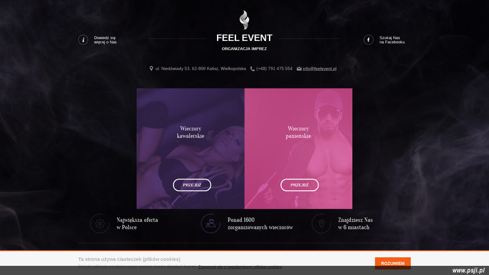Click the people icon by Ponad 1600
Viewport: 489px width, 275px height.
tap(211, 224)
